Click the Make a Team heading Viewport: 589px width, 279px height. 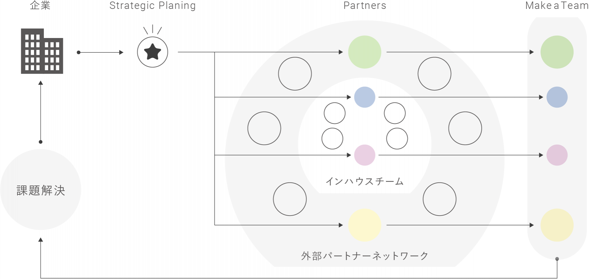pyautogui.click(x=557, y=6)
